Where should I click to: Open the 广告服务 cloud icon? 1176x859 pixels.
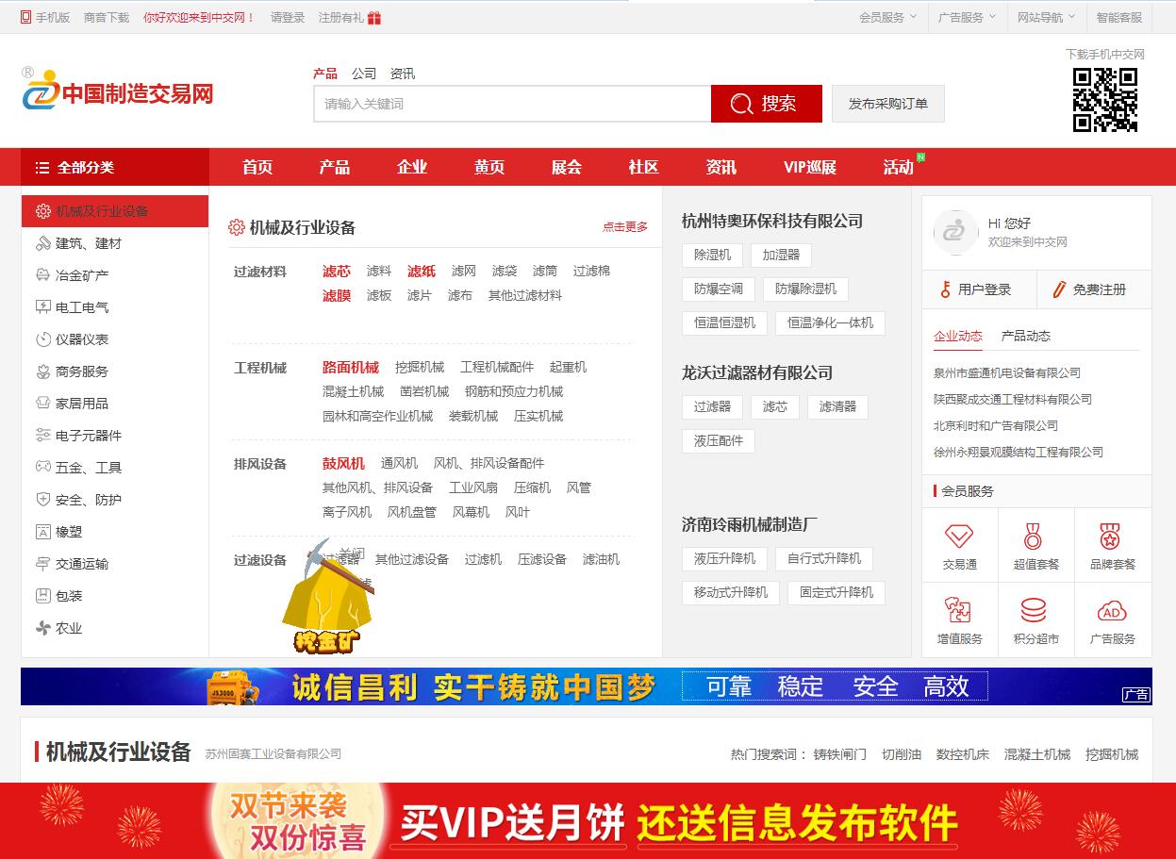click(1112, 611)
